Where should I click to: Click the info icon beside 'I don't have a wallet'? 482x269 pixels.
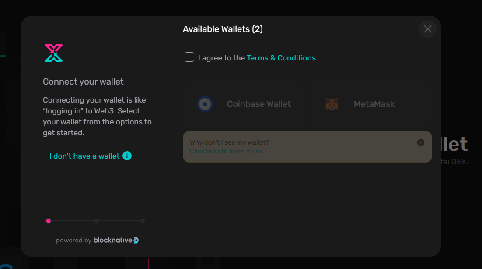point(127,156)
